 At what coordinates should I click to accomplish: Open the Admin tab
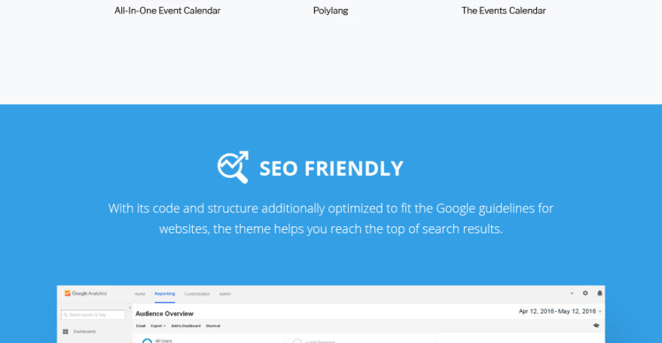click(x=225, y=294)
